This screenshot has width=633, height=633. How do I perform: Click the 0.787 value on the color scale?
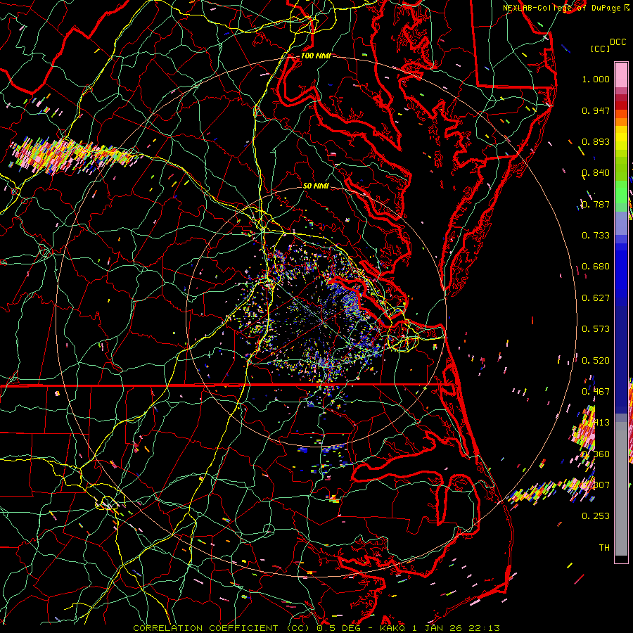point(596,204)
